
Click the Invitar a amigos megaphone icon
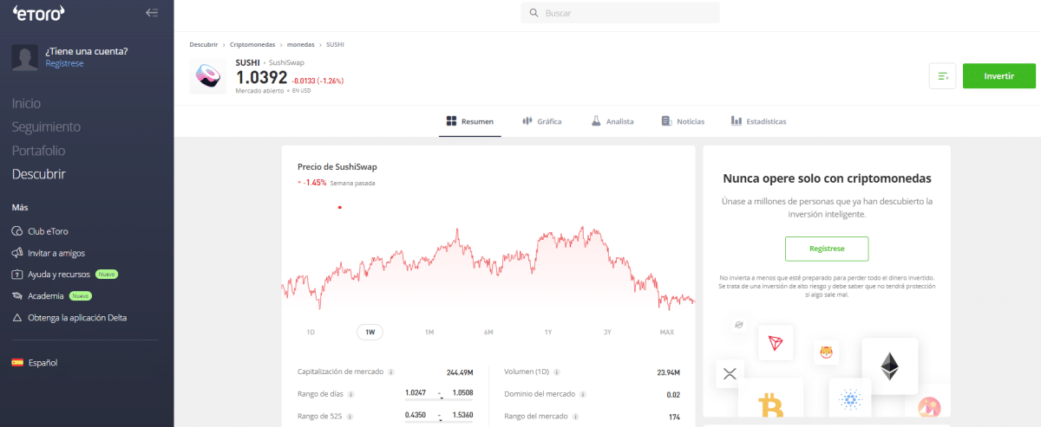pyautogui.click(x=18, y=253)
